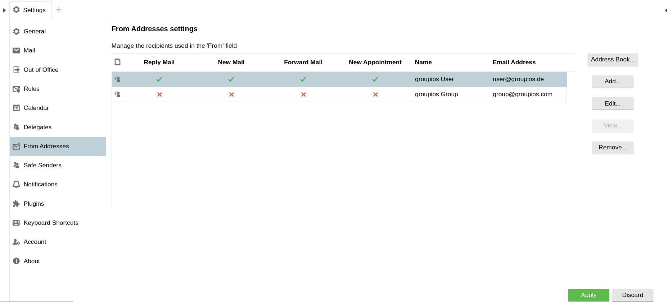
Task: Open the Safe Senders settings section
Action: point(42,165)
